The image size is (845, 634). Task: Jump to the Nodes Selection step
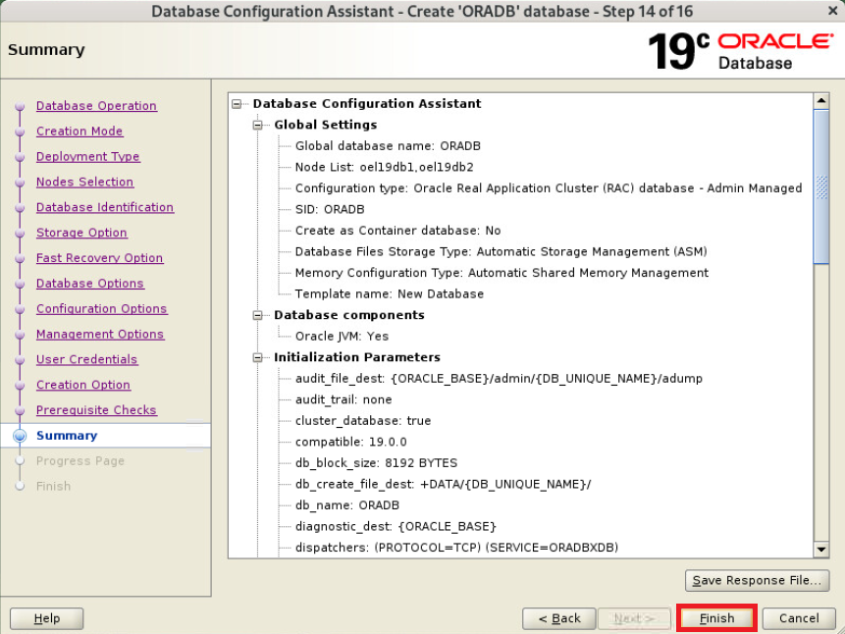tap(84, 182)
